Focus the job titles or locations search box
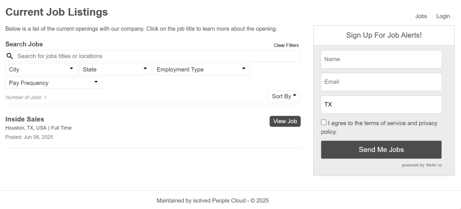This screenshot has width=461, height=209. pos(157,56)
